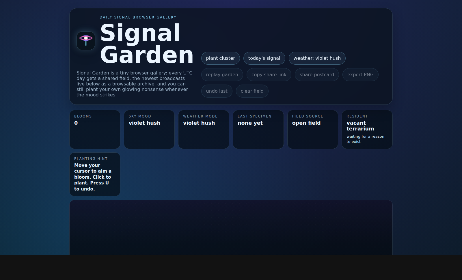Image resolution: width=462 pixels, height=280 pixels.
Task: Plant a bloom in the garden canvas
Action: tap(231, 228)
